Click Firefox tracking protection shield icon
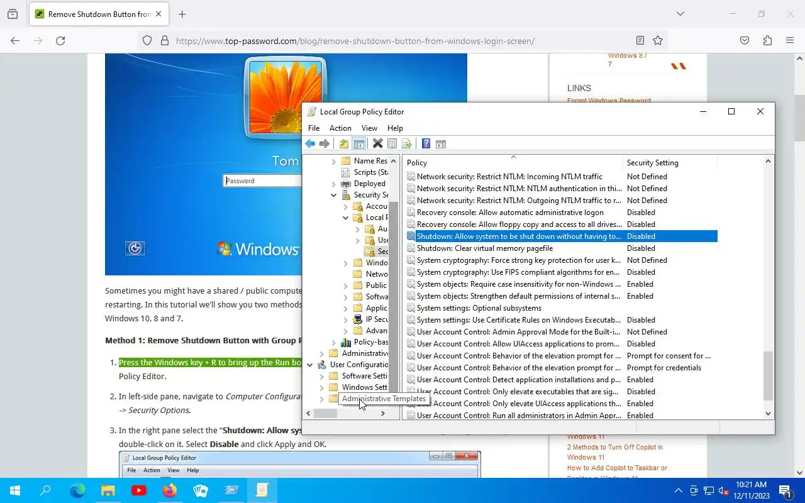The width and height of the screenshot is (805, 503). tap(147, 40)
